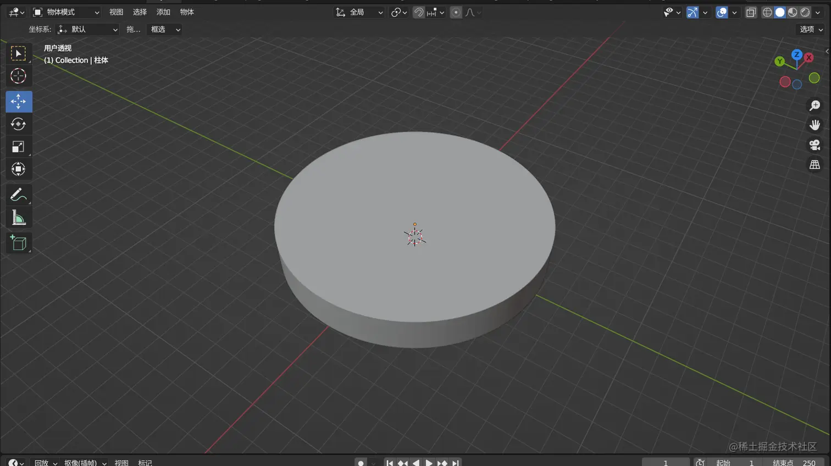Switch perspective/orthographic grid icon
This screenshot has height=466, width=831.
(x=815, y=165)
